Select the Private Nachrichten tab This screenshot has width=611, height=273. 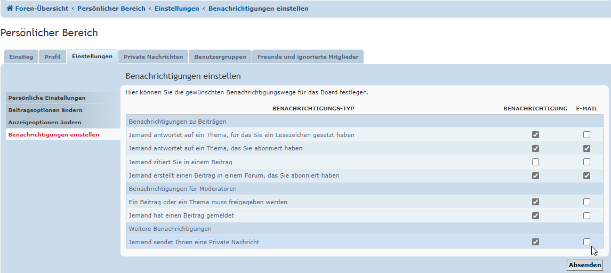click(153, 57)
